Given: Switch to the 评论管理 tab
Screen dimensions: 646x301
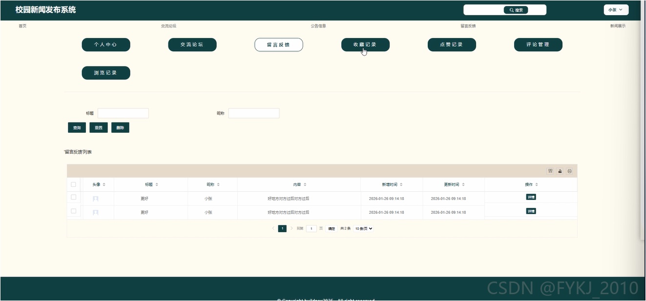Looking at the screenshot, I should click(538, 44).
